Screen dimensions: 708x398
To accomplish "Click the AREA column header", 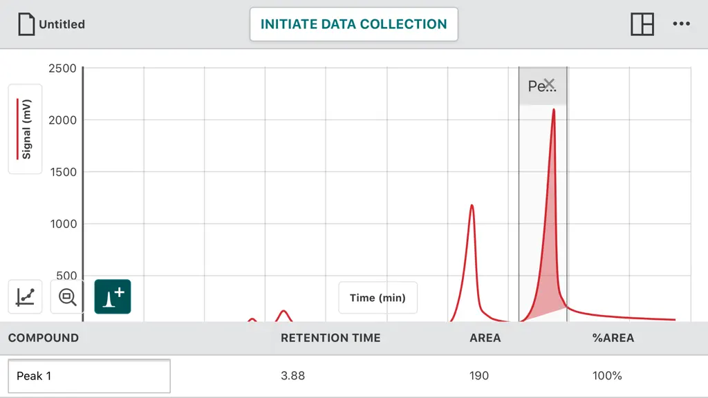I will click(485, 338).
